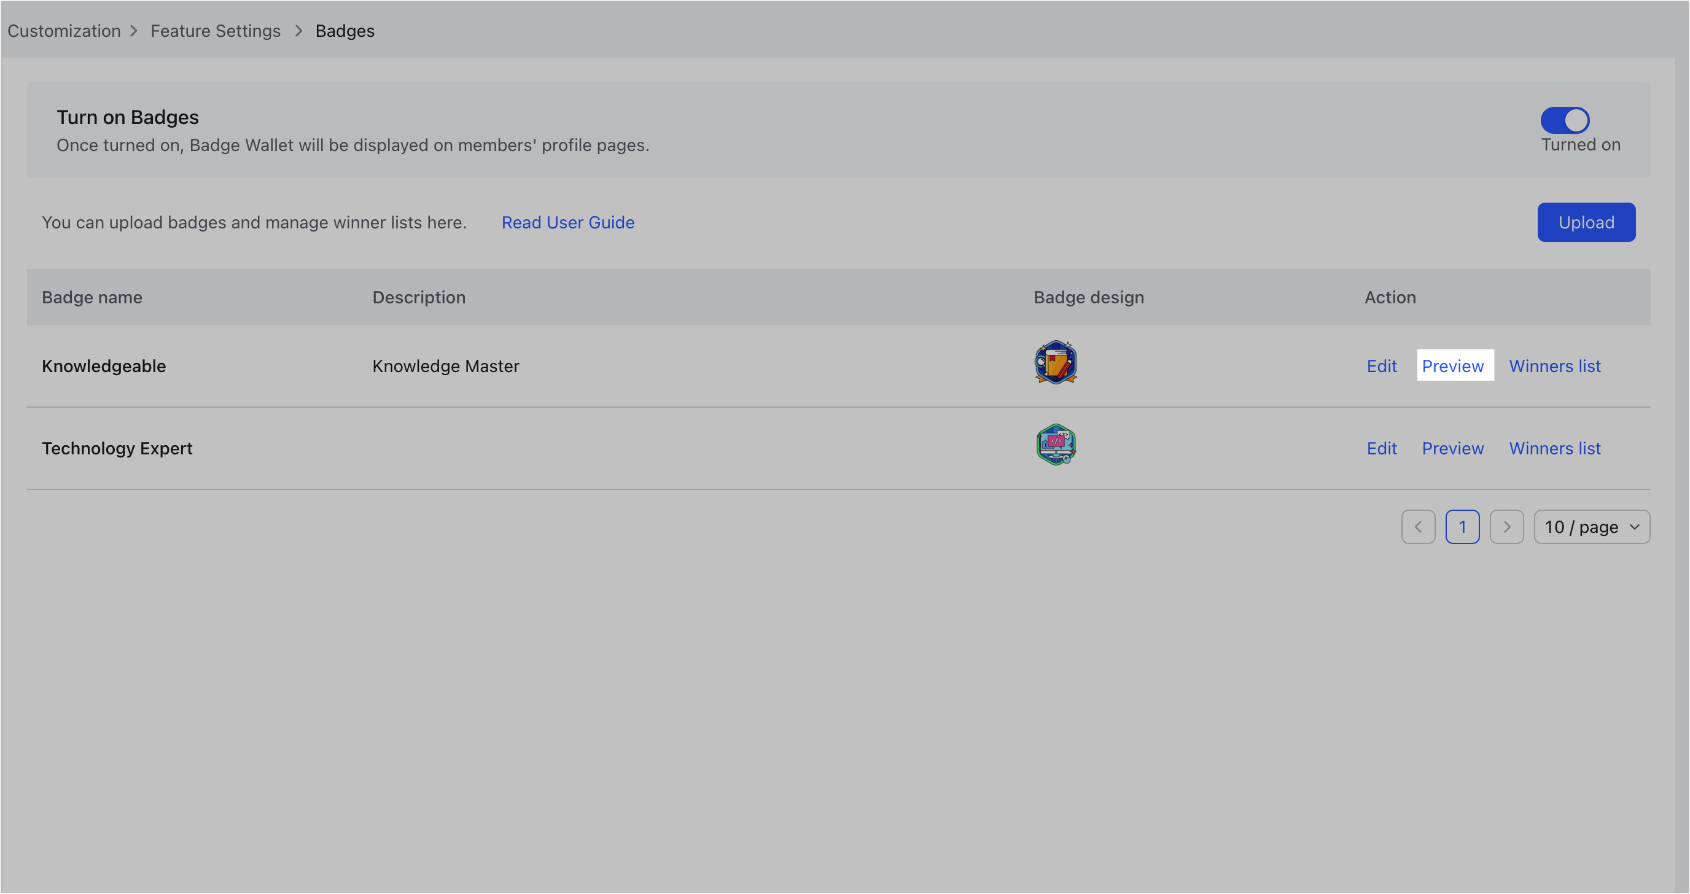The width and height of the screenshot is (1690, 894).
Task: Edit the Technology Expert badge
Action: point(1381,448)
